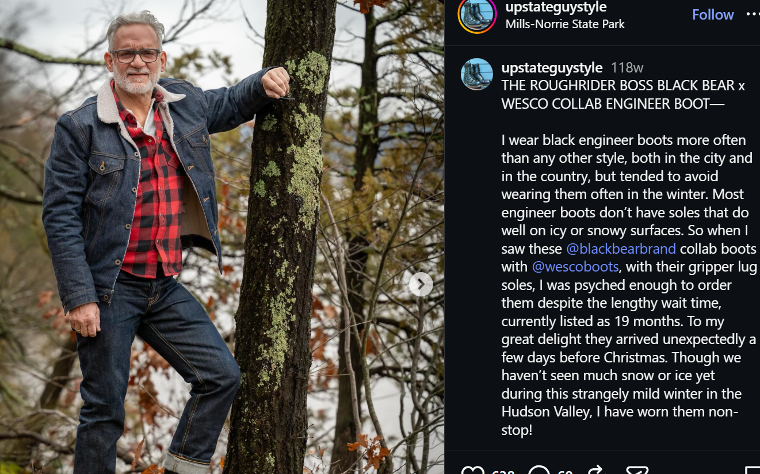Advance to the next photo with the arrow
Screen dimensions: 760x474
click(421, 284)
